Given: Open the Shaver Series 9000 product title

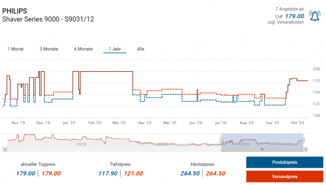Looking at the screenshot, I should pyautogui.click(x=48, y=19).
